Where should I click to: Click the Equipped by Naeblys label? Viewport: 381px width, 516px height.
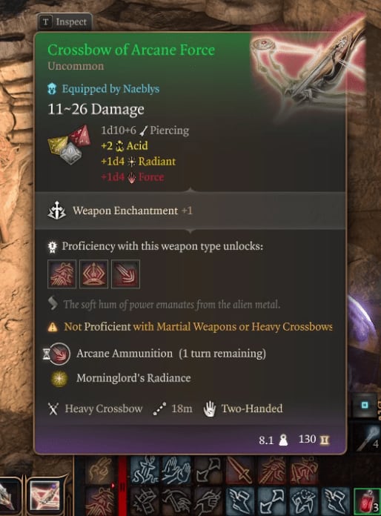click(x=110, y=89)
